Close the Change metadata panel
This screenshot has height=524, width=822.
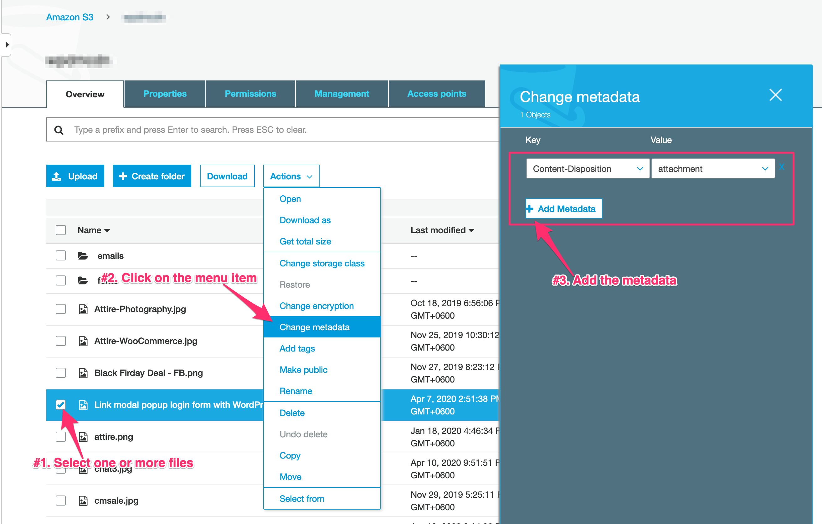tap(775, 95)
